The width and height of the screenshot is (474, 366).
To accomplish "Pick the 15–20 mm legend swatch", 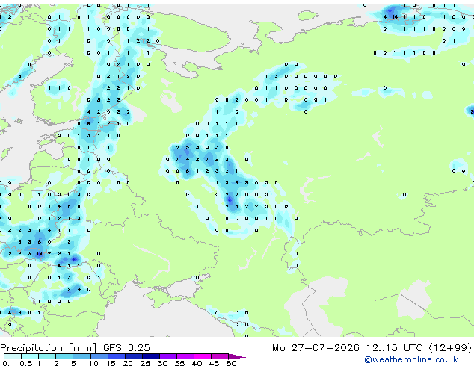I will tap(116, 356).
